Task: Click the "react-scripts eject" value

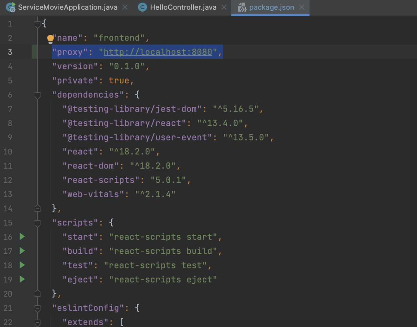Action: tap(163, 280)
